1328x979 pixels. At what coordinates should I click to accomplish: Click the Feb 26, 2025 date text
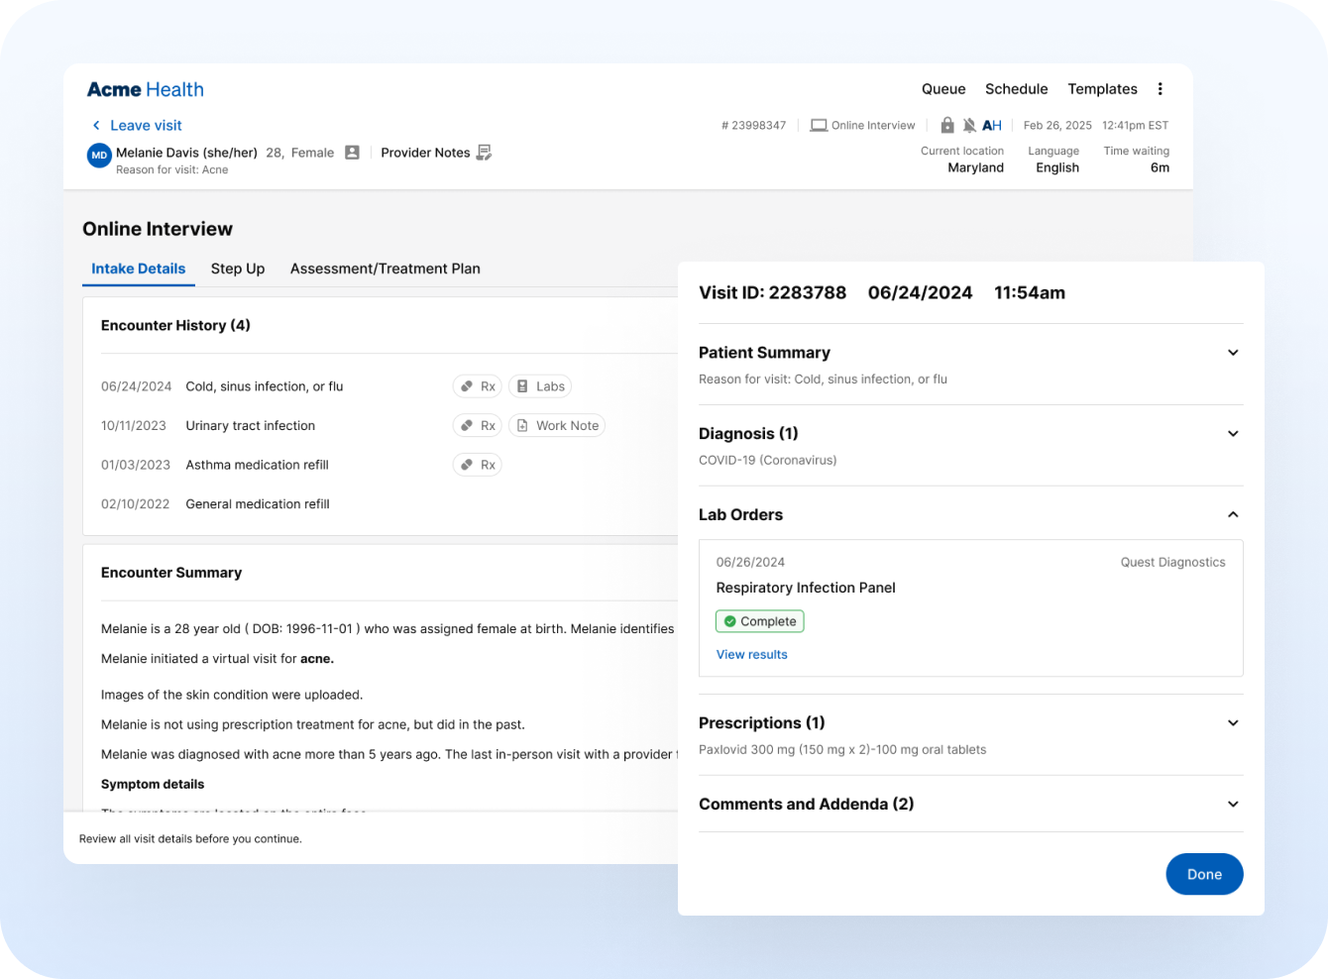1057,126
